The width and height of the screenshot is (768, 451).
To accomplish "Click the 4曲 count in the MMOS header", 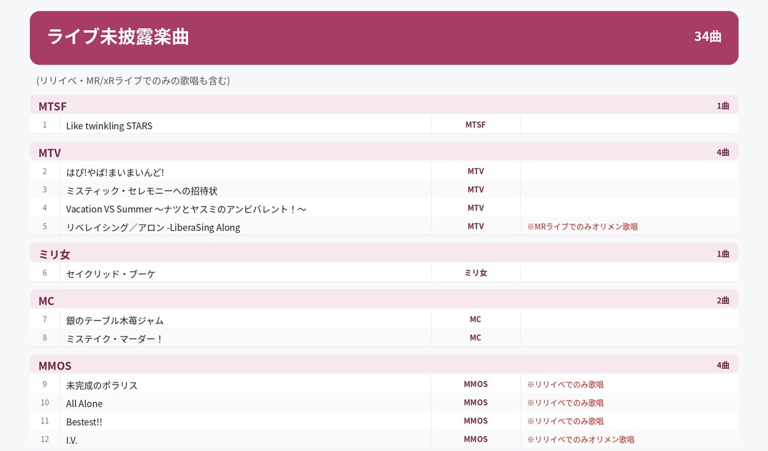I will 723,365.
